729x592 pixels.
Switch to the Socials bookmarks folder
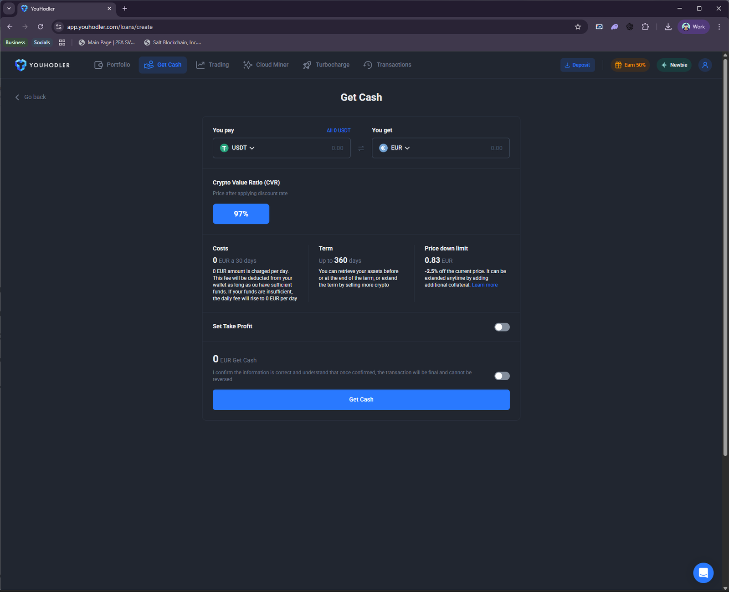42,42
